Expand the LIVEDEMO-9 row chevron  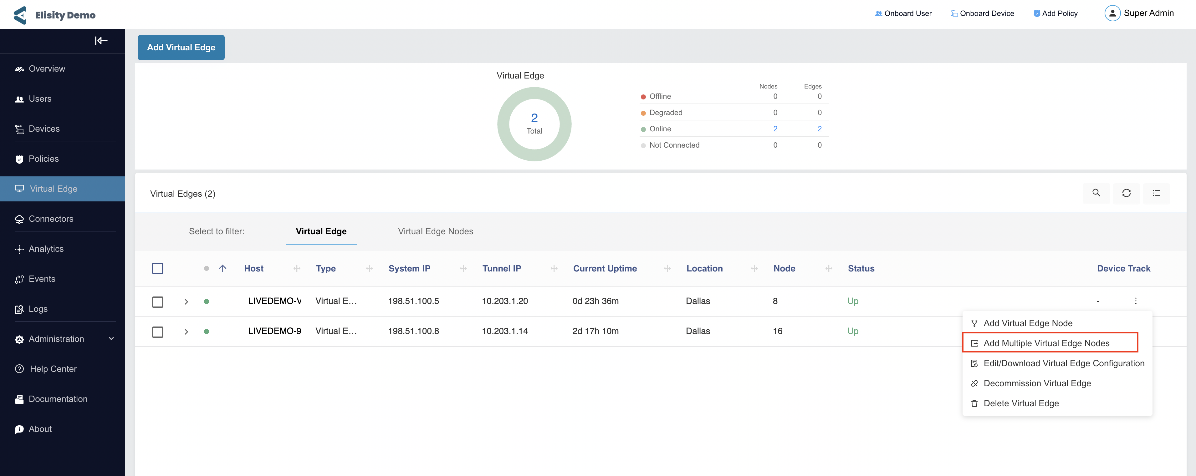(x=186, y=332)
